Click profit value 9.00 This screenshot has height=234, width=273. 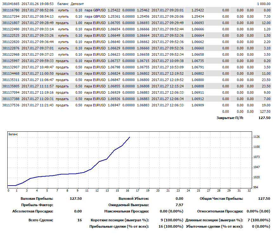pyautogui.click(x=267, y=92)
